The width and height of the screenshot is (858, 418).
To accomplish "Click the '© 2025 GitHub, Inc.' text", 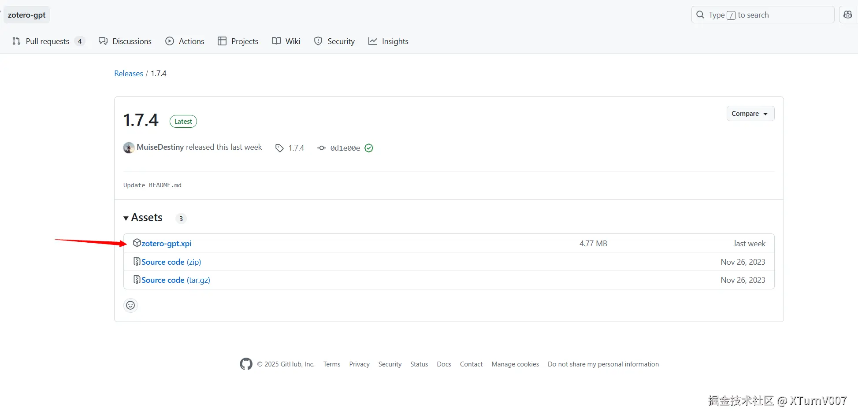I will tap(286, 364).
